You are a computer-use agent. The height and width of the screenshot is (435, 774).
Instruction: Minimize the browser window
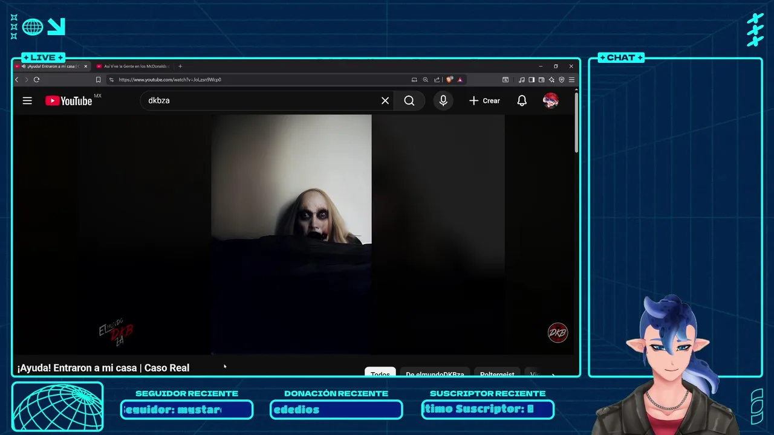point(541,66)
